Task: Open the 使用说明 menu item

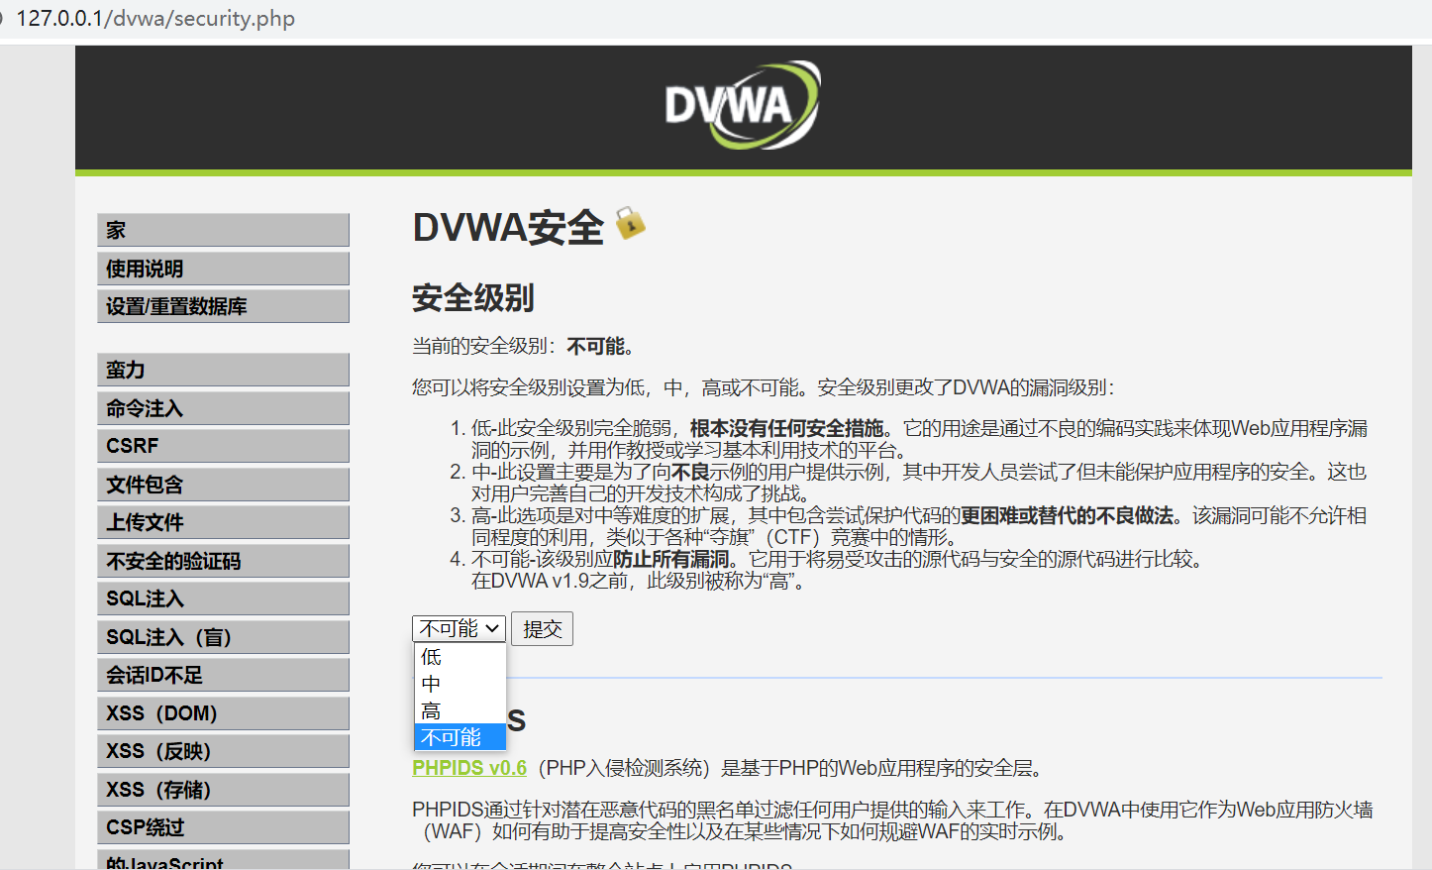Action: tap(223, 269)
